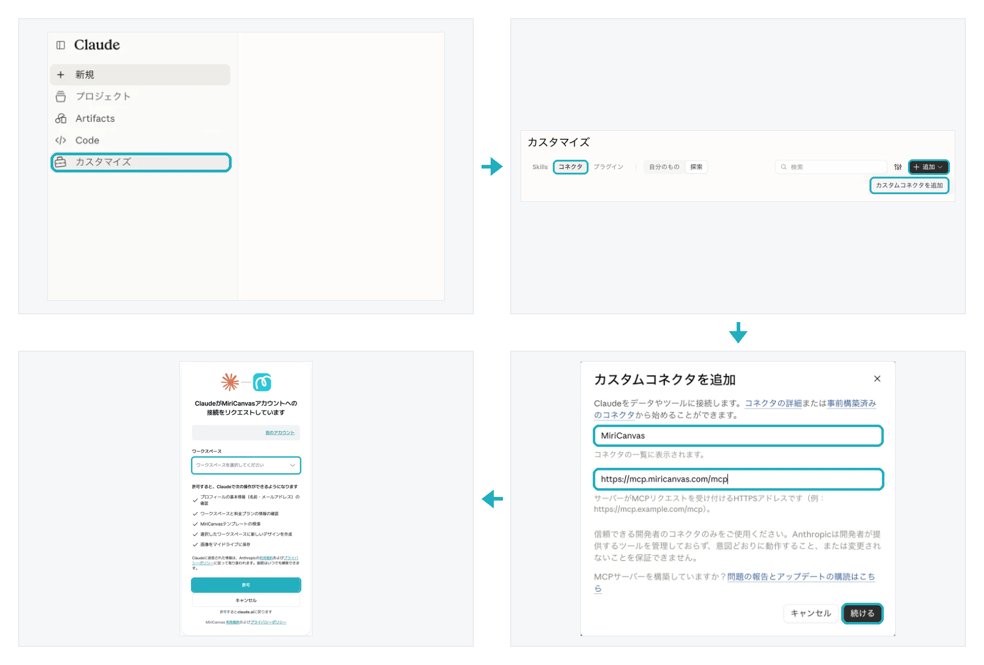Open the 事前構築済み link text
The width and height of the screenshot is (984, 665).
pyautogui.click(x=851, y=403)
